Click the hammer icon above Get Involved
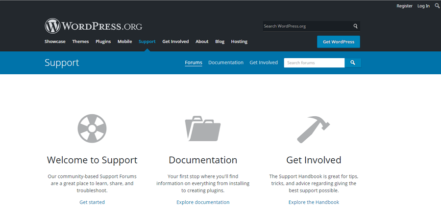Viewport: 441px width, 213px height. [x=313, y=129]
